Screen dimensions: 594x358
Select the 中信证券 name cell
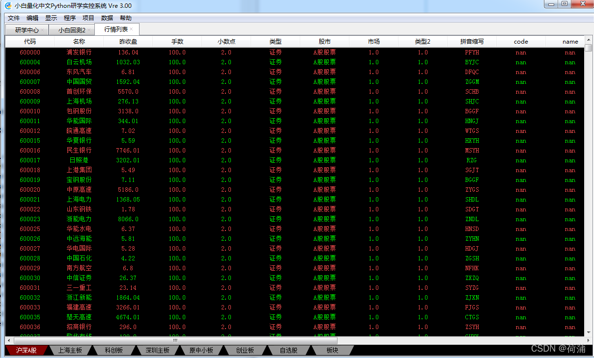(79, 278)
